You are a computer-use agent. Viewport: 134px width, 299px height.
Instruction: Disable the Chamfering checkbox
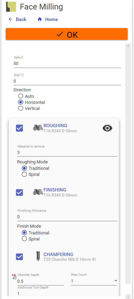20,257
